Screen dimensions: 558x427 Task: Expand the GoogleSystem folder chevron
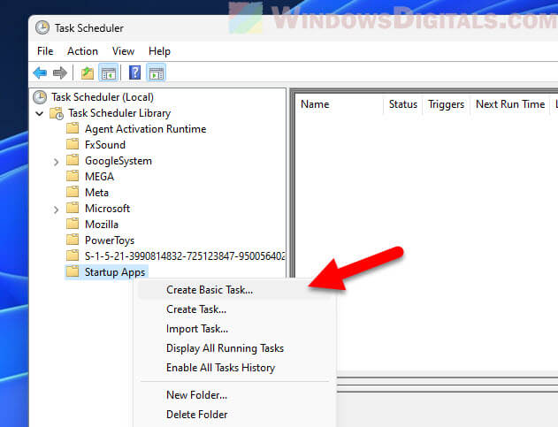coord(56,162)
